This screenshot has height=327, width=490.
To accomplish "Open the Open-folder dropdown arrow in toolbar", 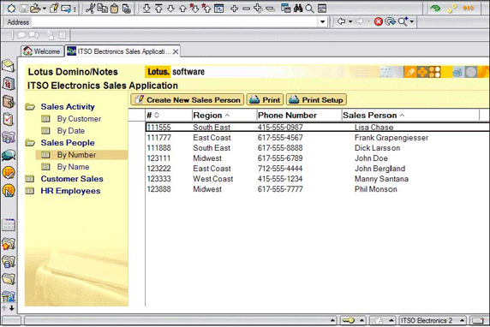I will (x=45, y=9).
